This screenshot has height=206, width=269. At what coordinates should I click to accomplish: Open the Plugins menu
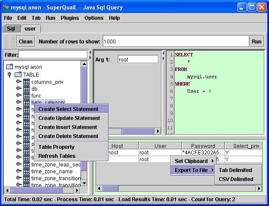[70, 18]
